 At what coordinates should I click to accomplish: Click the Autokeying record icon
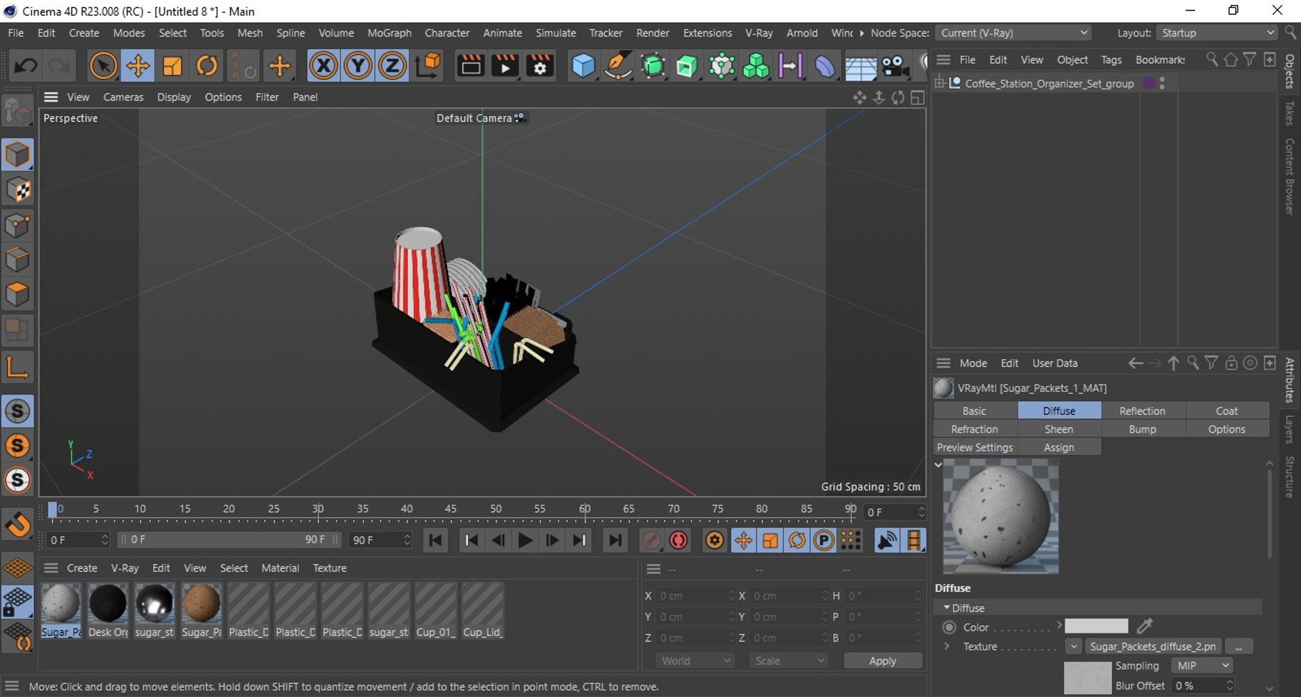click(x=678, y=540)
